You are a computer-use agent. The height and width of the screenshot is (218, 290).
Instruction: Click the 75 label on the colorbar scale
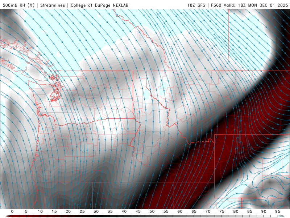(222, 211)
